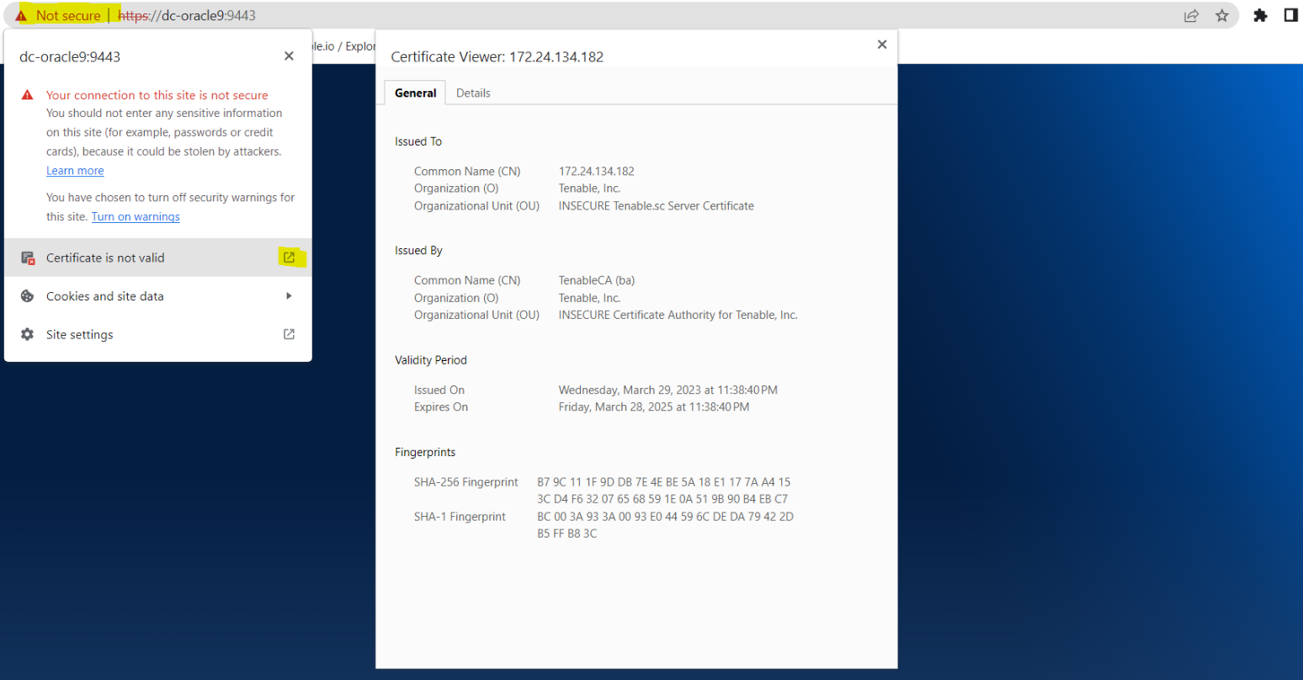Select the Certificate is not valid entry
Screen dimensions: 1303x680
(x=158, y=258)
